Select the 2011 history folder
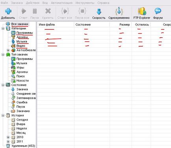Screen dimensions: 171x148 (20, 141)
